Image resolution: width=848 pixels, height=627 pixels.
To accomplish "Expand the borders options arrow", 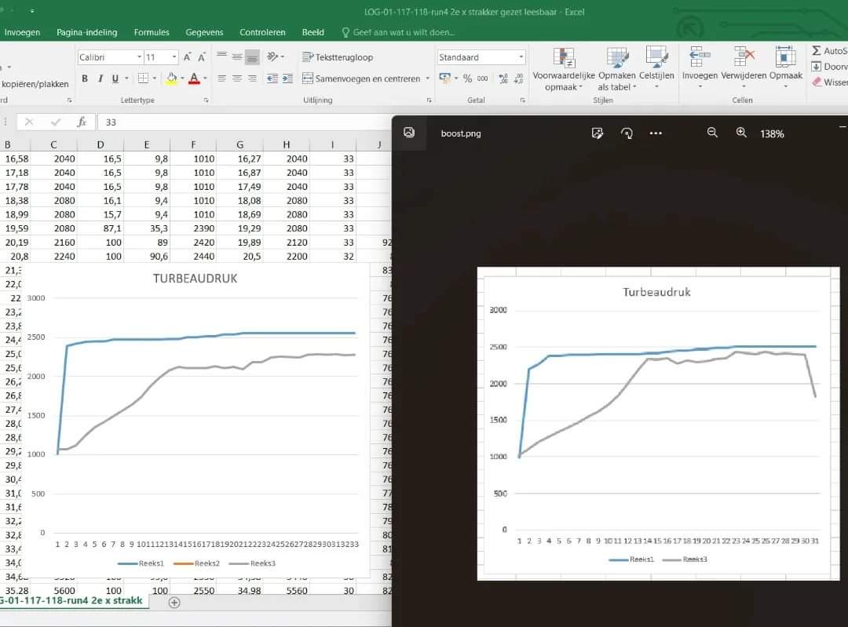I will (155, 78).
